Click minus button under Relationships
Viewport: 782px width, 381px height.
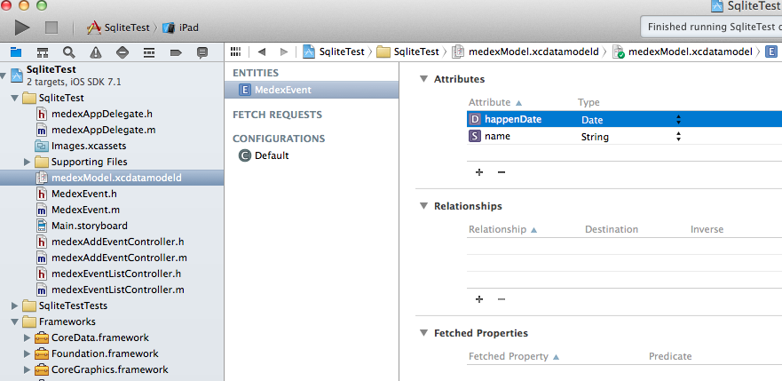click(x=502, y=299)
